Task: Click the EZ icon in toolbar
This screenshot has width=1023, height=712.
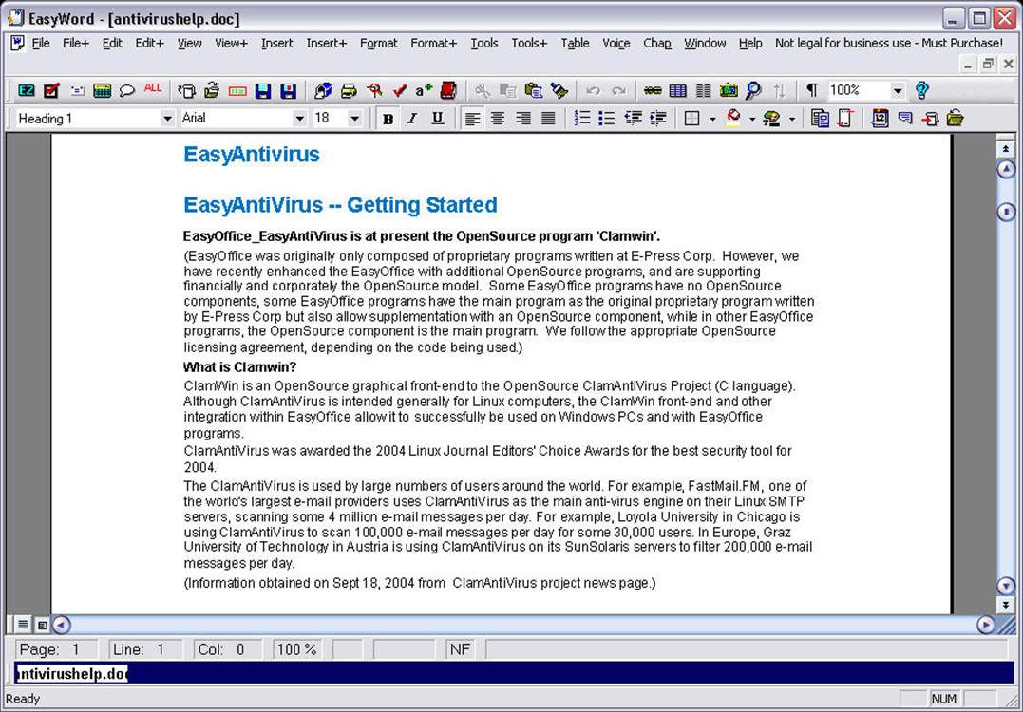Action: click(26, 90)
